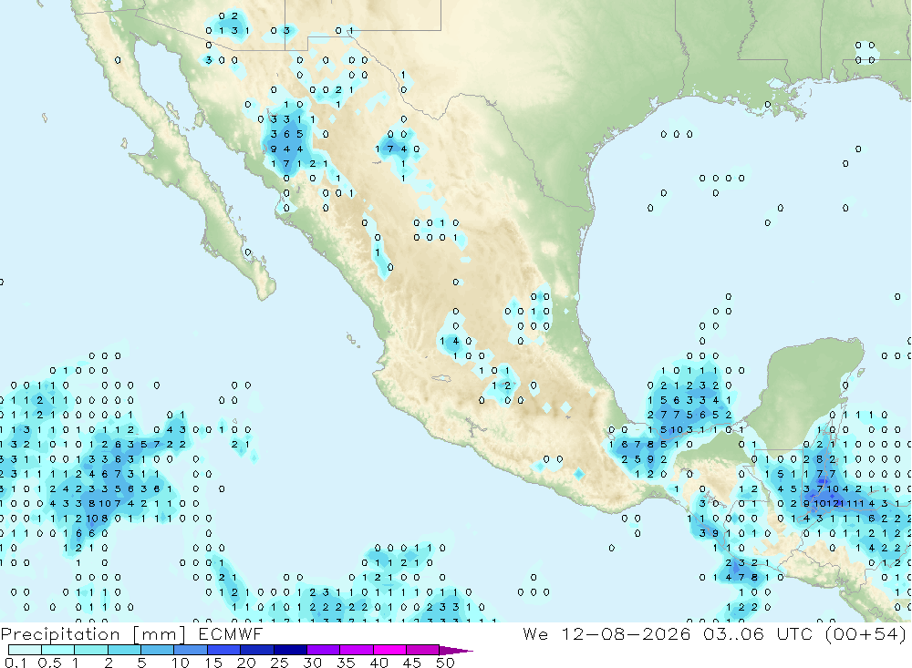Click the 'ECMWF' model label
This screenshot has width=912, height=668.
pos(231,633)
